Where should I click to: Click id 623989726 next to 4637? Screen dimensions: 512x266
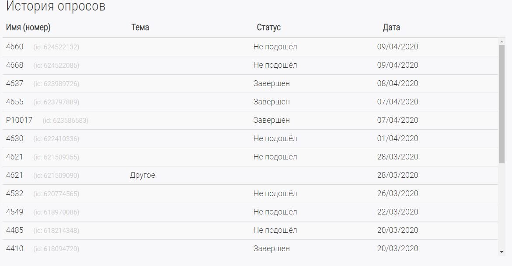click(x=56, y=84)
